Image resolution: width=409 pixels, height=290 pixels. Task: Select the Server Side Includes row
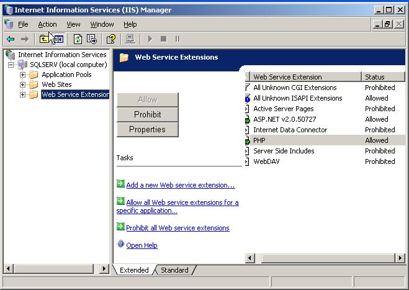point(325,151)
